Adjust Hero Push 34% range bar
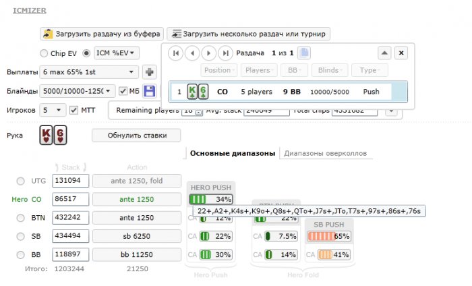 point(210,199)
